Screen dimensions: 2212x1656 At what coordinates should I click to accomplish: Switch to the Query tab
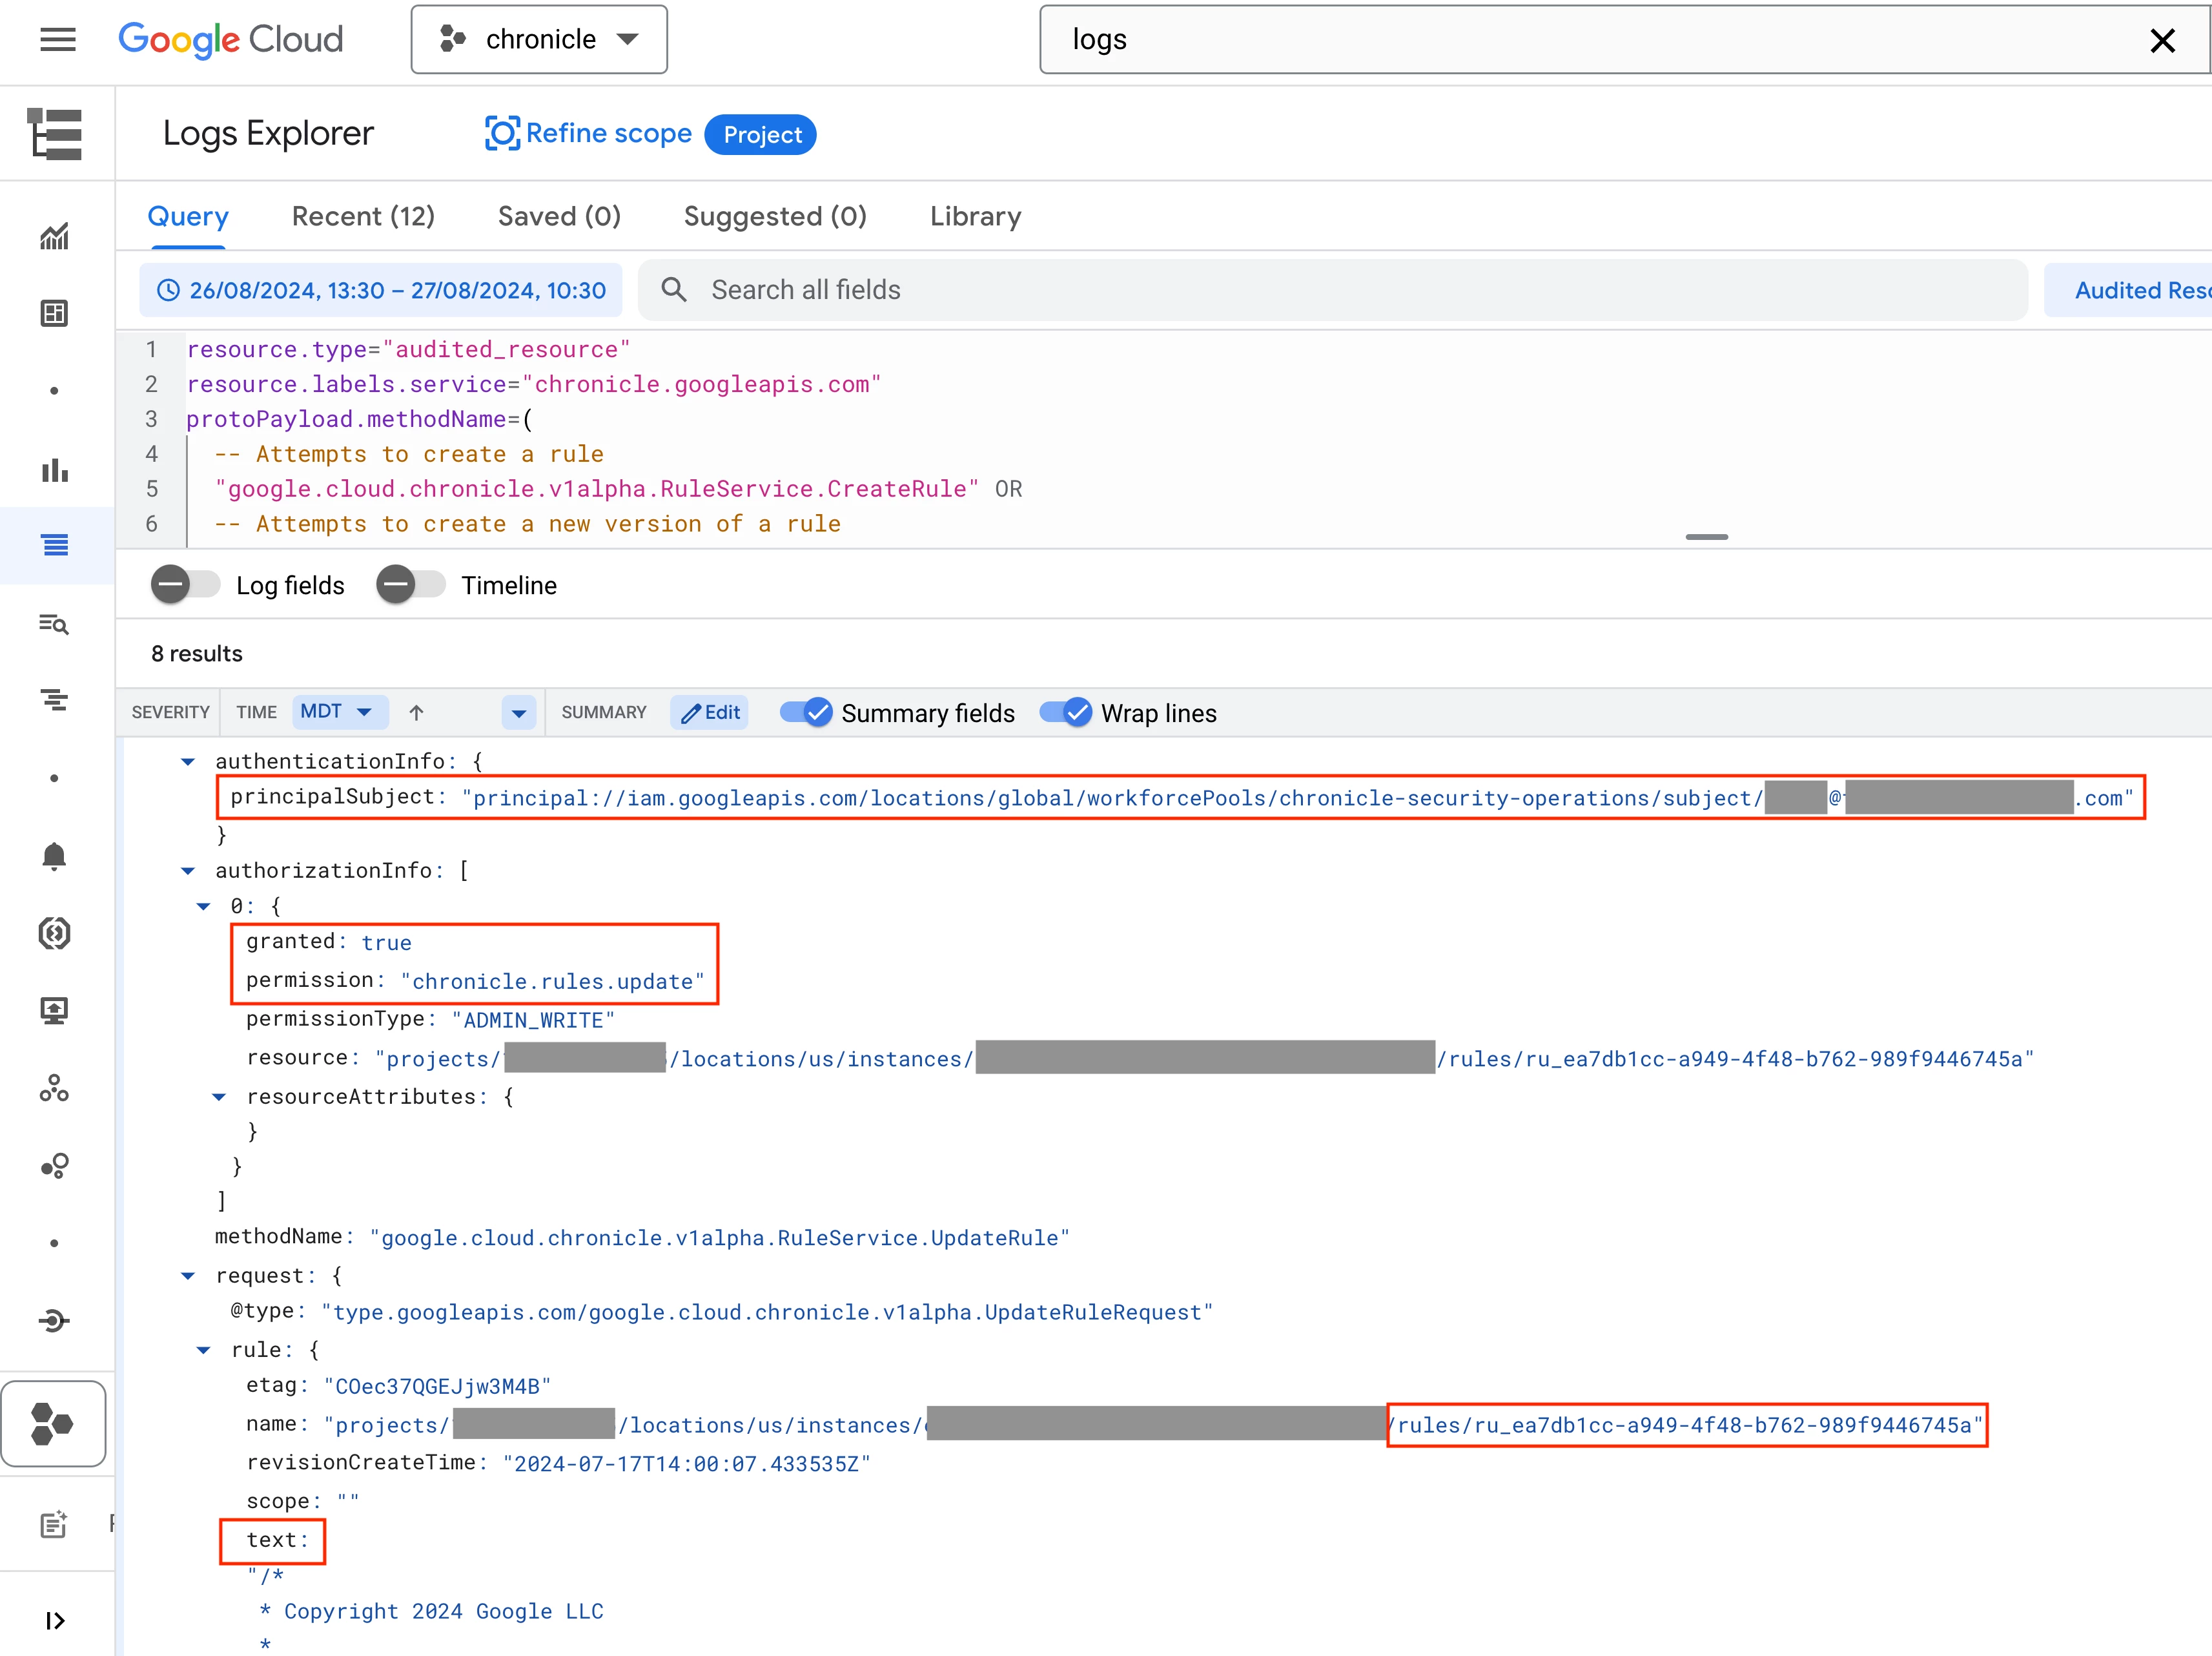188,216
